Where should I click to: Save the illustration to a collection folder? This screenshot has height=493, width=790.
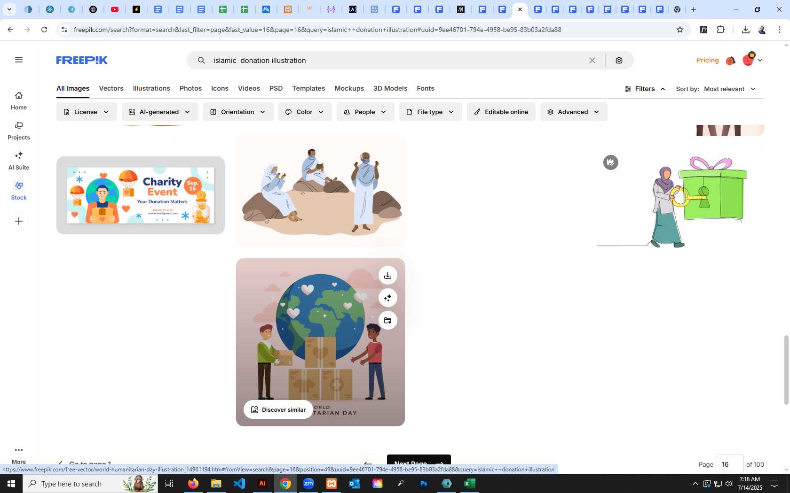pos(387,320)
